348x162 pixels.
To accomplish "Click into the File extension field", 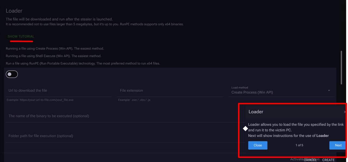I will tap(170, 91).
